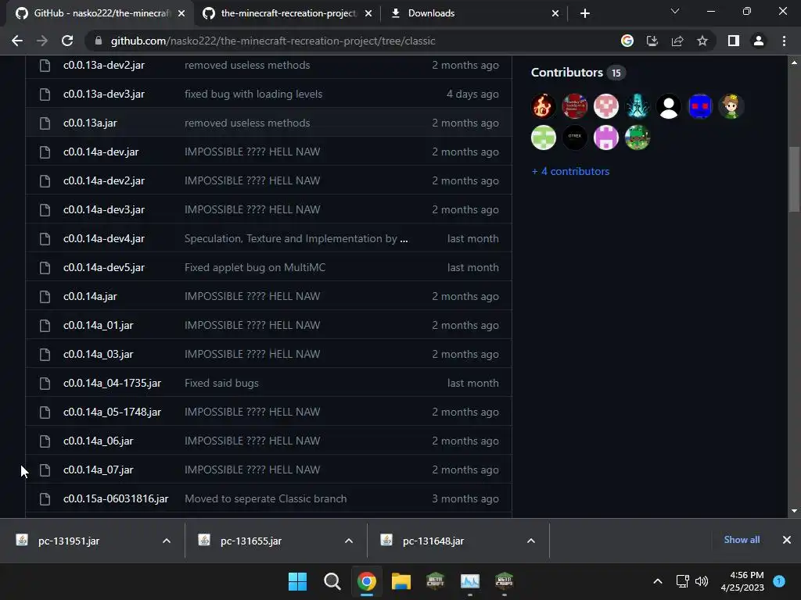Viewport: 801px width, 600px height.
Task: Open file c0.0.15a-06031816.jar
Action: pyautogui.click(x=116, y=499)
